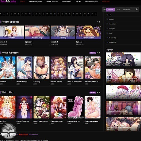Viewport: 141px width, 141px height.
Task: Filter titles by letter Z
Action: coord(96,14)
